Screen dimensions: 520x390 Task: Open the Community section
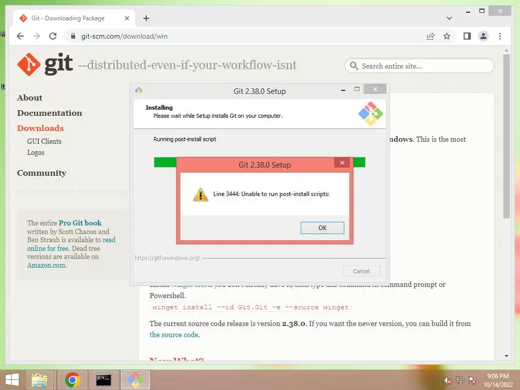(42, 173)
